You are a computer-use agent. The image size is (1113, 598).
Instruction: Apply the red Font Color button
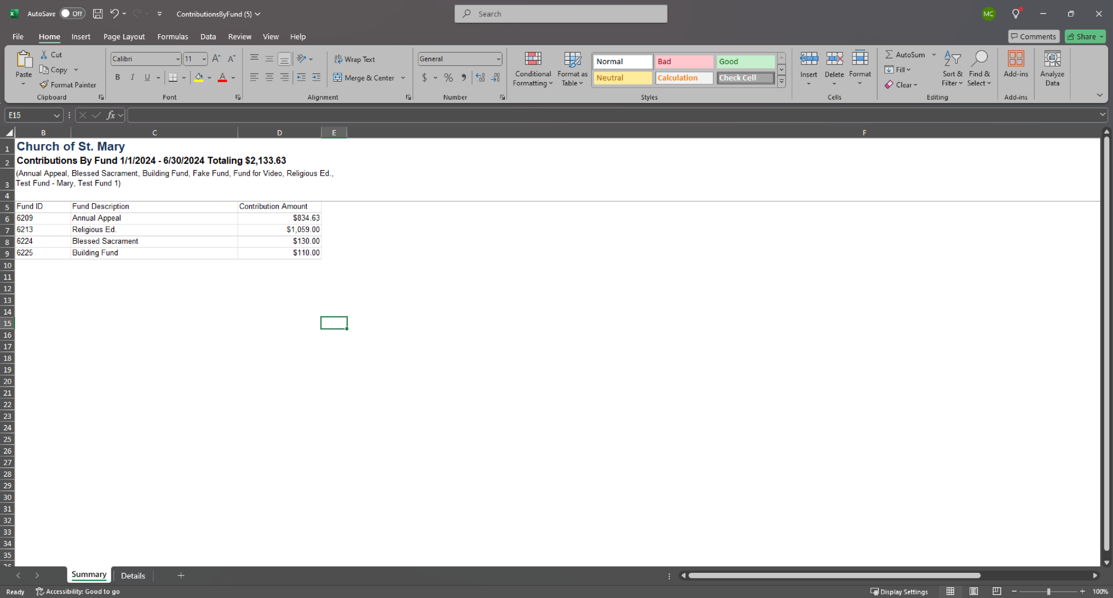click(223, 77)
